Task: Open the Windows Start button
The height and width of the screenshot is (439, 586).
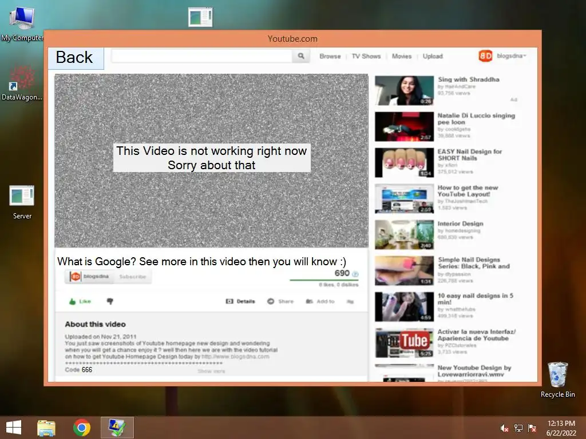Action: click(x=14, y=428)
